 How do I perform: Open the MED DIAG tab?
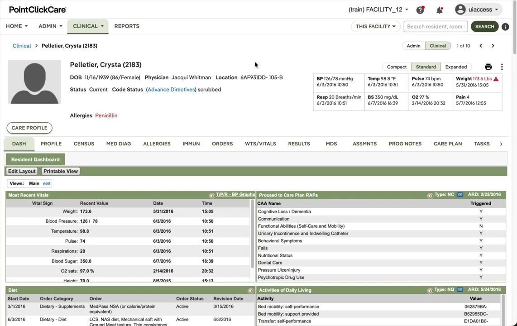click(x=119, y=144)
